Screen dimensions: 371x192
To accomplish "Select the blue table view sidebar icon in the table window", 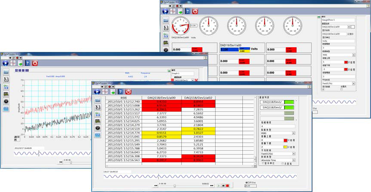I will pos(98,135).
